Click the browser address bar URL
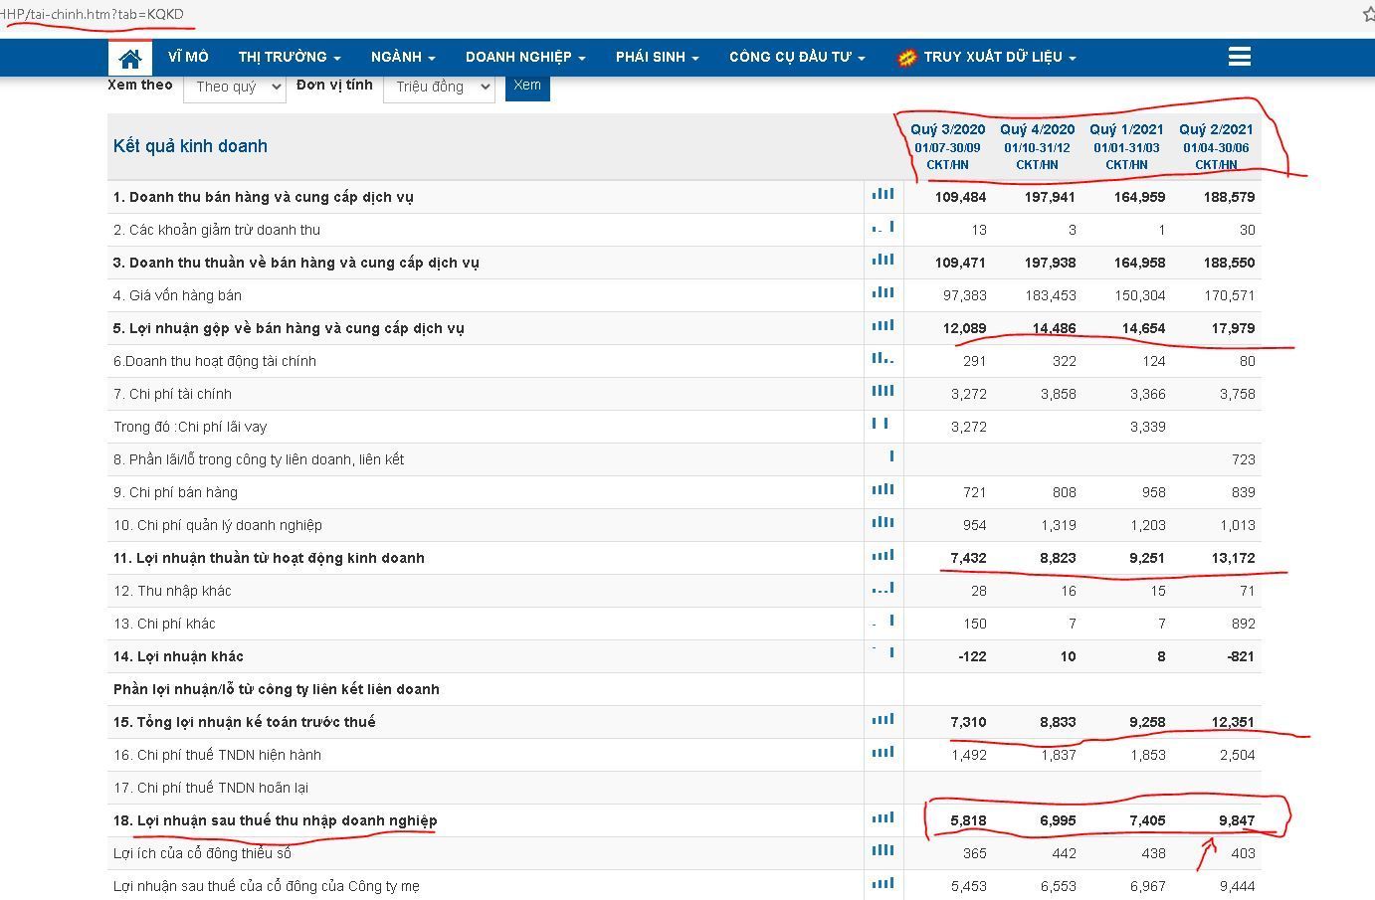The width and height of the screenshot is (1375, 900). tap(92, 14)
